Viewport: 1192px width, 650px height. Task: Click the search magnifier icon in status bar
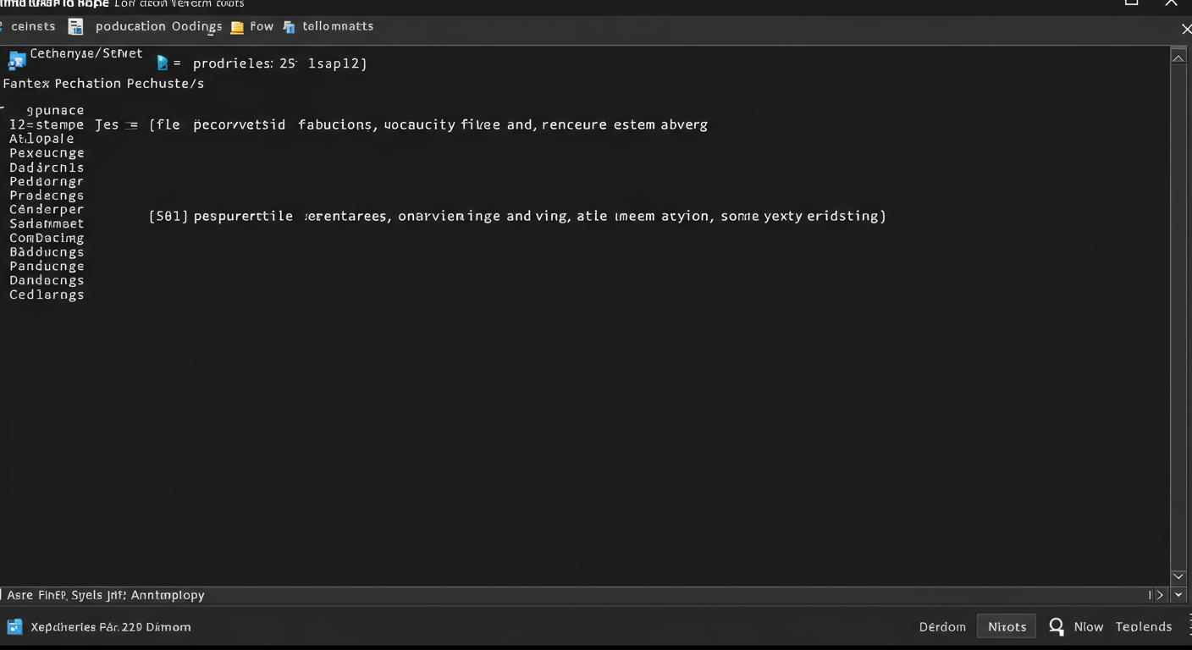pos(1057,626)
